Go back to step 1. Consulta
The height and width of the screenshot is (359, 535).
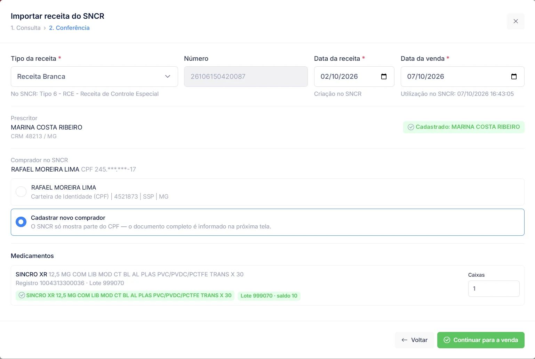point(26,28)
